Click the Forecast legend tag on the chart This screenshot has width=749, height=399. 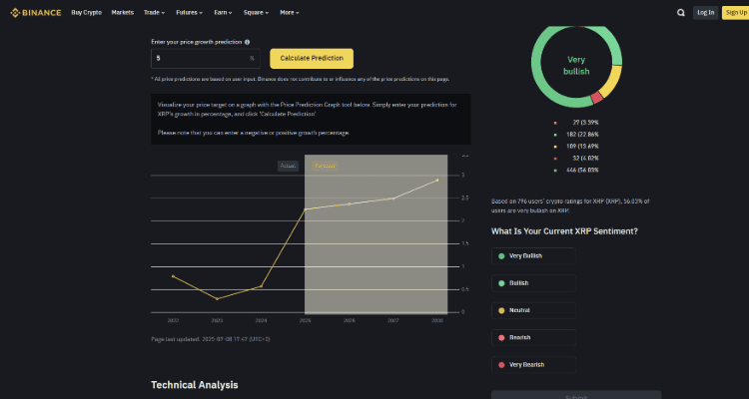pyautogui.click(x=325, y=166)
